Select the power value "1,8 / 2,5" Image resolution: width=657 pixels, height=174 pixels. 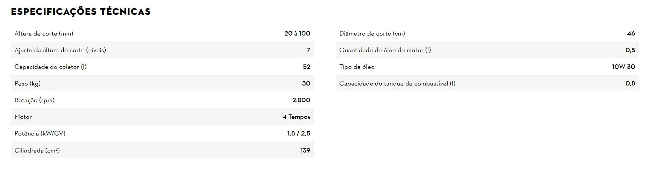pyautogui.click(x=299, y=133)
